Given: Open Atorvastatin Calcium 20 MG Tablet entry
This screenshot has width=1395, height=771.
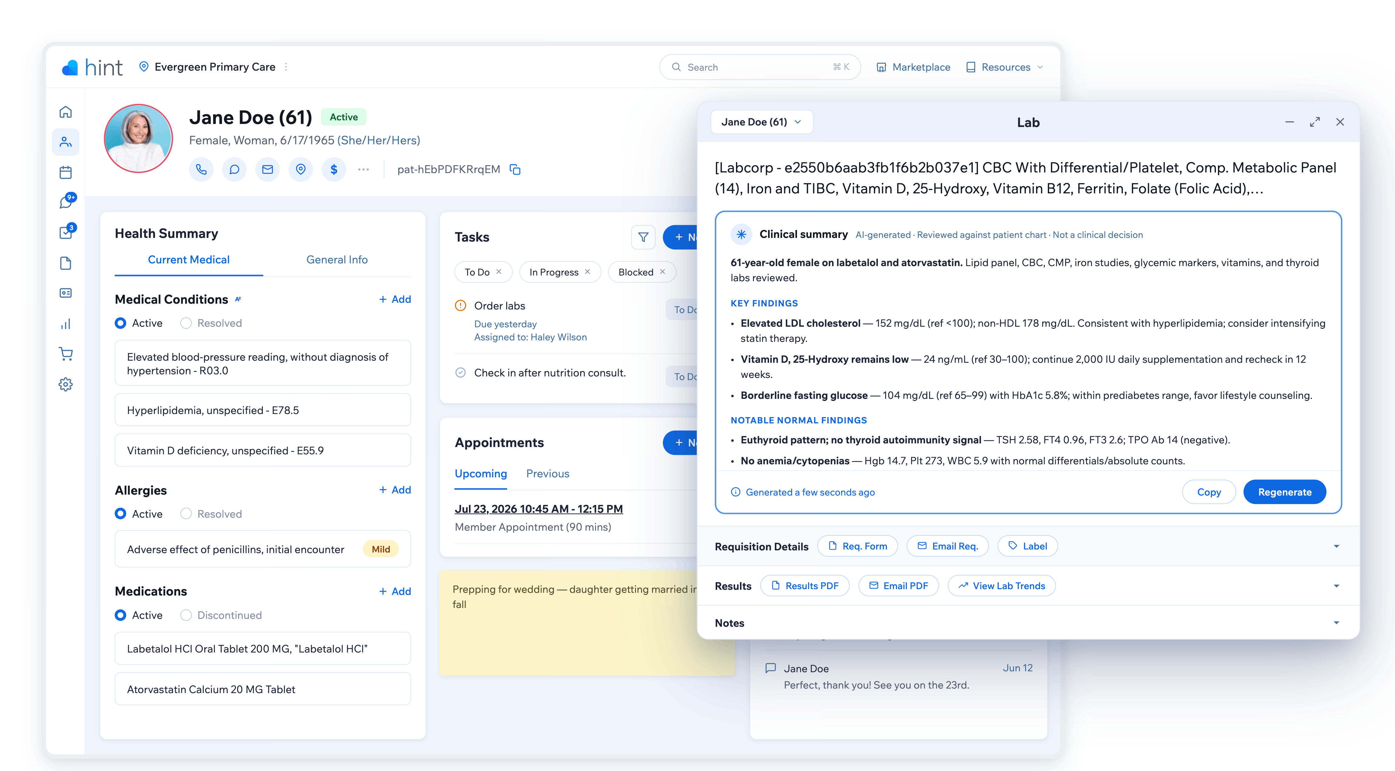Looking at the screenshot, I should coord(263,689).
